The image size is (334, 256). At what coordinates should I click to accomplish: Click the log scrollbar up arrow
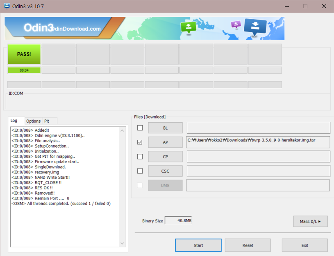click(x=122, y=130)
